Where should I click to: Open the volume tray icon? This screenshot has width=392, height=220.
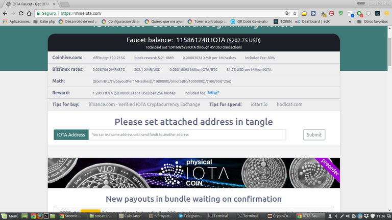pyautogui.click(x=348, y=216)
